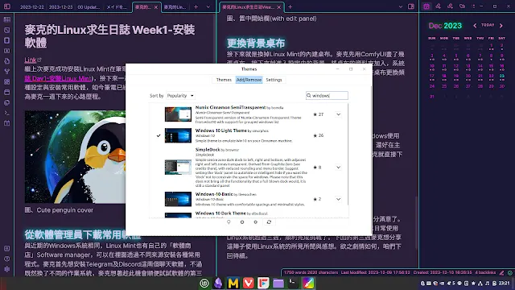The image size is (515, 290).
Task: Switch to Settings tab in Themes dialog
Action: pos(274,80)
